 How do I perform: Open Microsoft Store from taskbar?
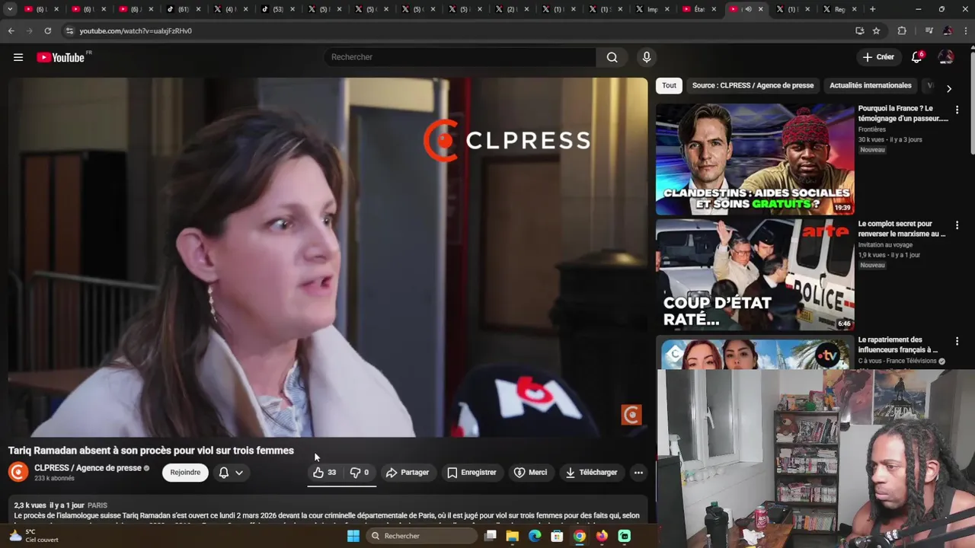coord(558,536)
